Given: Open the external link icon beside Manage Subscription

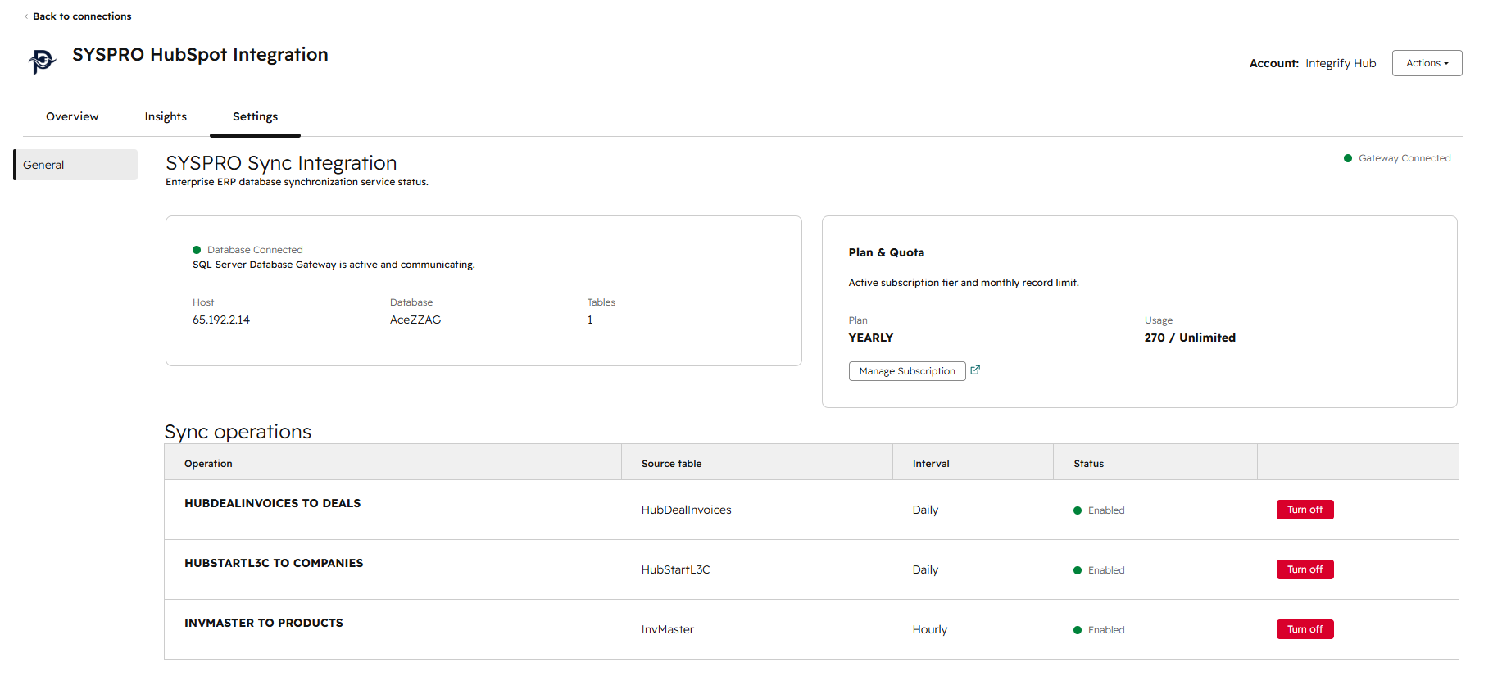Looking at the screenshot, I should pos(975,370).
